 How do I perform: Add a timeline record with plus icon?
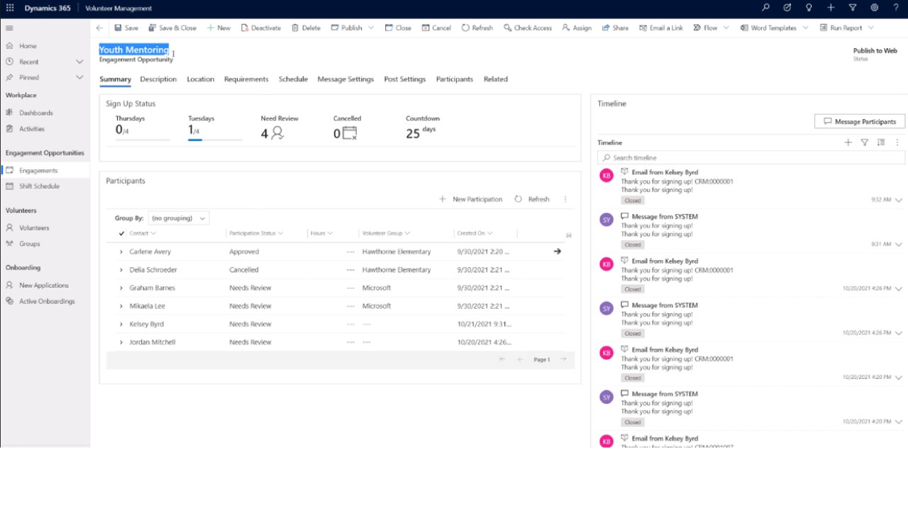click(x=848, y=142)
